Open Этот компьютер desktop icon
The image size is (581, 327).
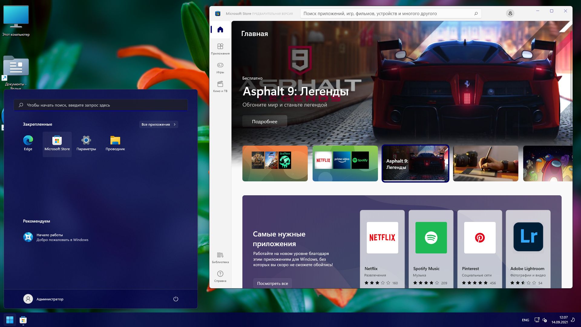point(16,21)
